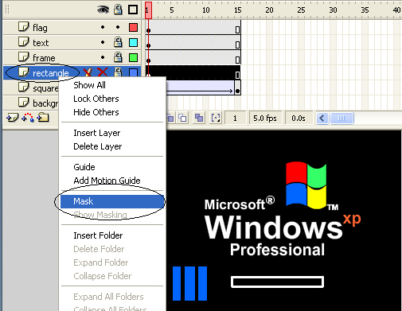402x311 pixels.
Task: Enable Onion Skin Outlines button
Action: 183,118
